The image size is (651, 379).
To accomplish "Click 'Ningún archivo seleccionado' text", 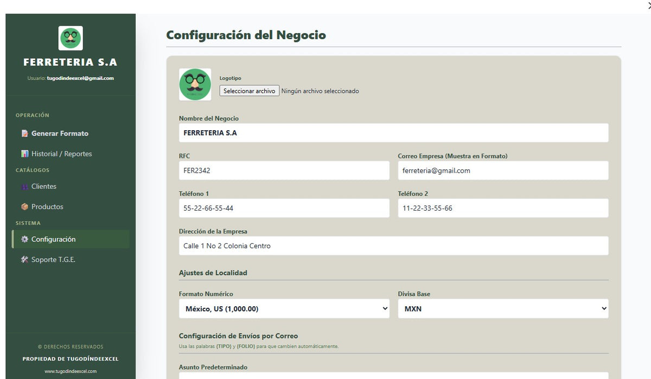I will point(320,91).
